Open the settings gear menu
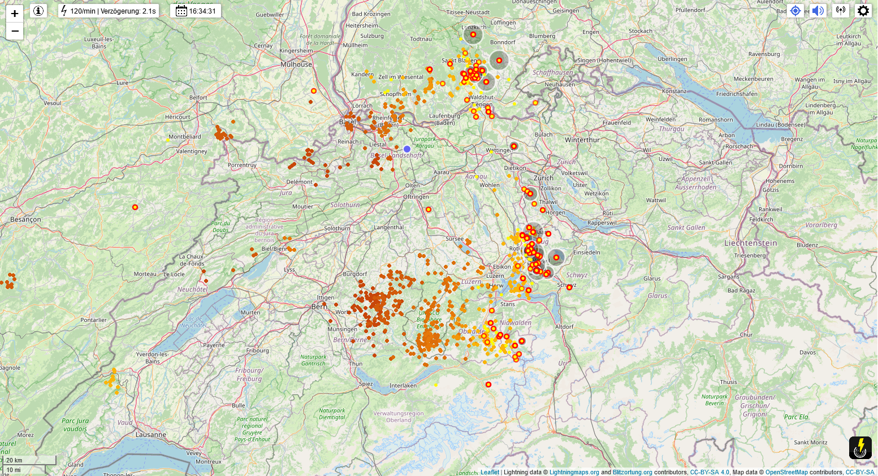The height and width of the screenshot is (476, 878). pyautogui.click(x=863, y=11)
